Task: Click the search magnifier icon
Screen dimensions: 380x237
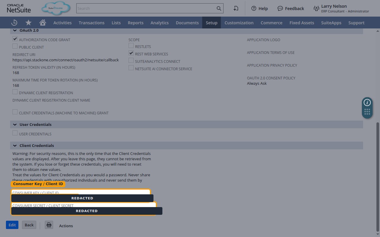Action: 219,8
